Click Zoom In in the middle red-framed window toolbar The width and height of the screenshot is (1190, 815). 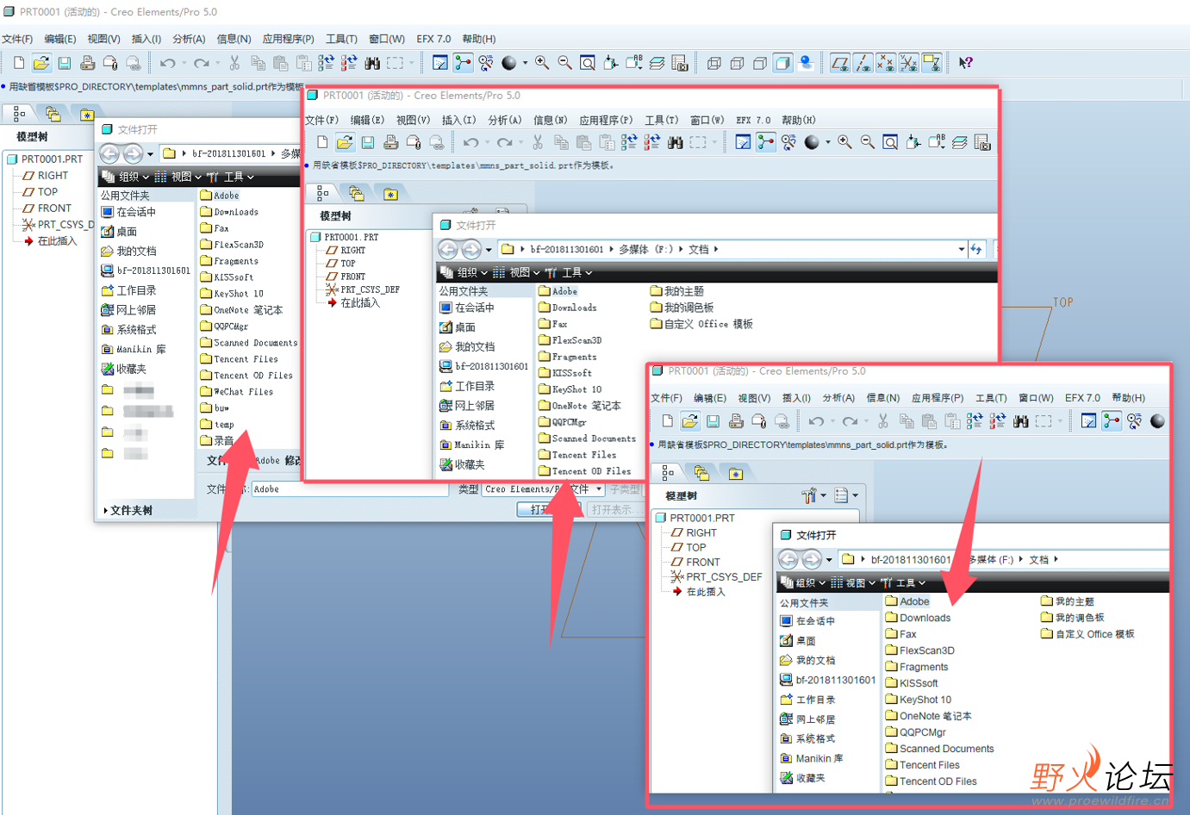click(844, 142)
